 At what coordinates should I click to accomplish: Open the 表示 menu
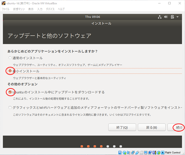pyautogui.click(x=31, y=9)
